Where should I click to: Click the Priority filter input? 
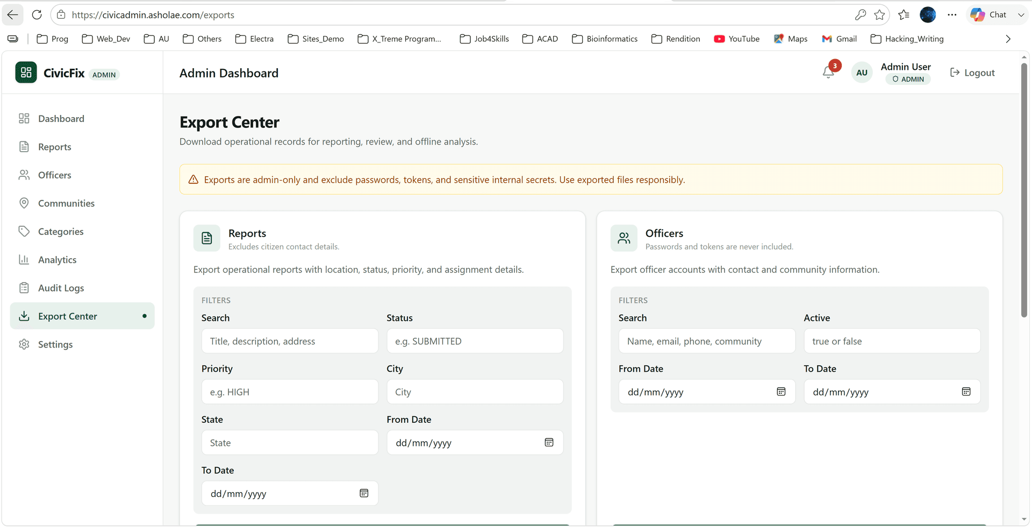(x=290, y=392)
